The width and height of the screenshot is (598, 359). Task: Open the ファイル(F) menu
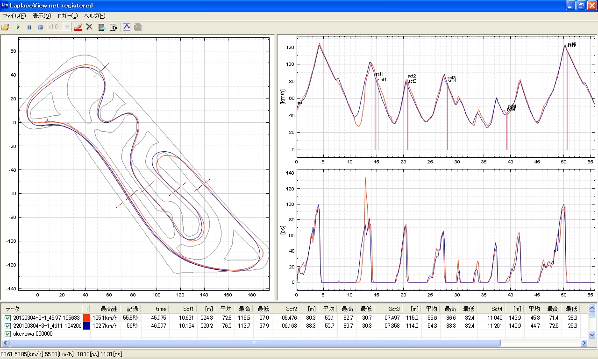tap(14, 16)
